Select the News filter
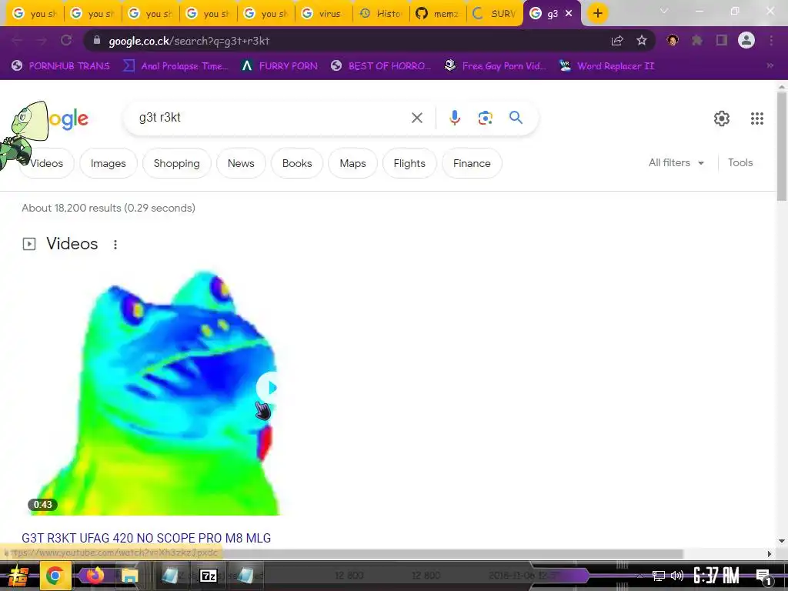This screenshot has width=788, height=591. 241,163
